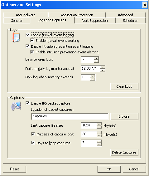Click the Captures net icon
The height and width of the screenshot is (176, 149).
tap(16, 106)
